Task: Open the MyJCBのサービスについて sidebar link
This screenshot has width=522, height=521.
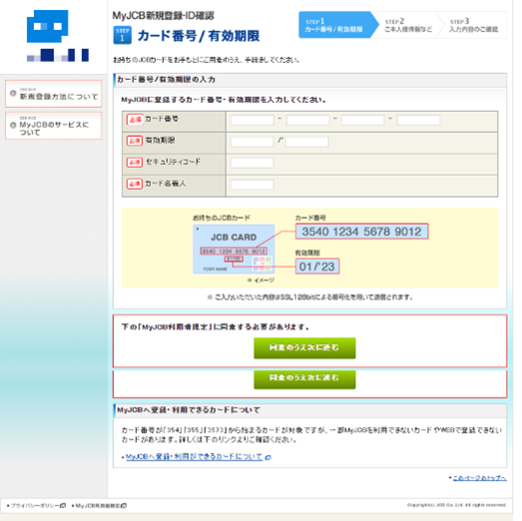Action: [53, 126]
